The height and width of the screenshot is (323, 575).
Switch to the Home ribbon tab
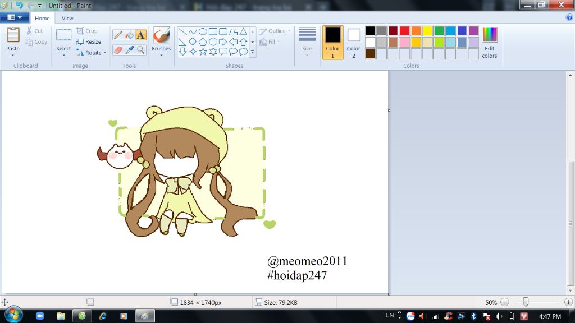42,18
